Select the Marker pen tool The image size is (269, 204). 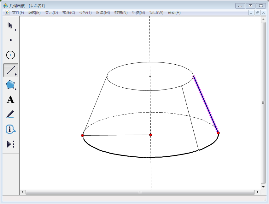[10, 114]
